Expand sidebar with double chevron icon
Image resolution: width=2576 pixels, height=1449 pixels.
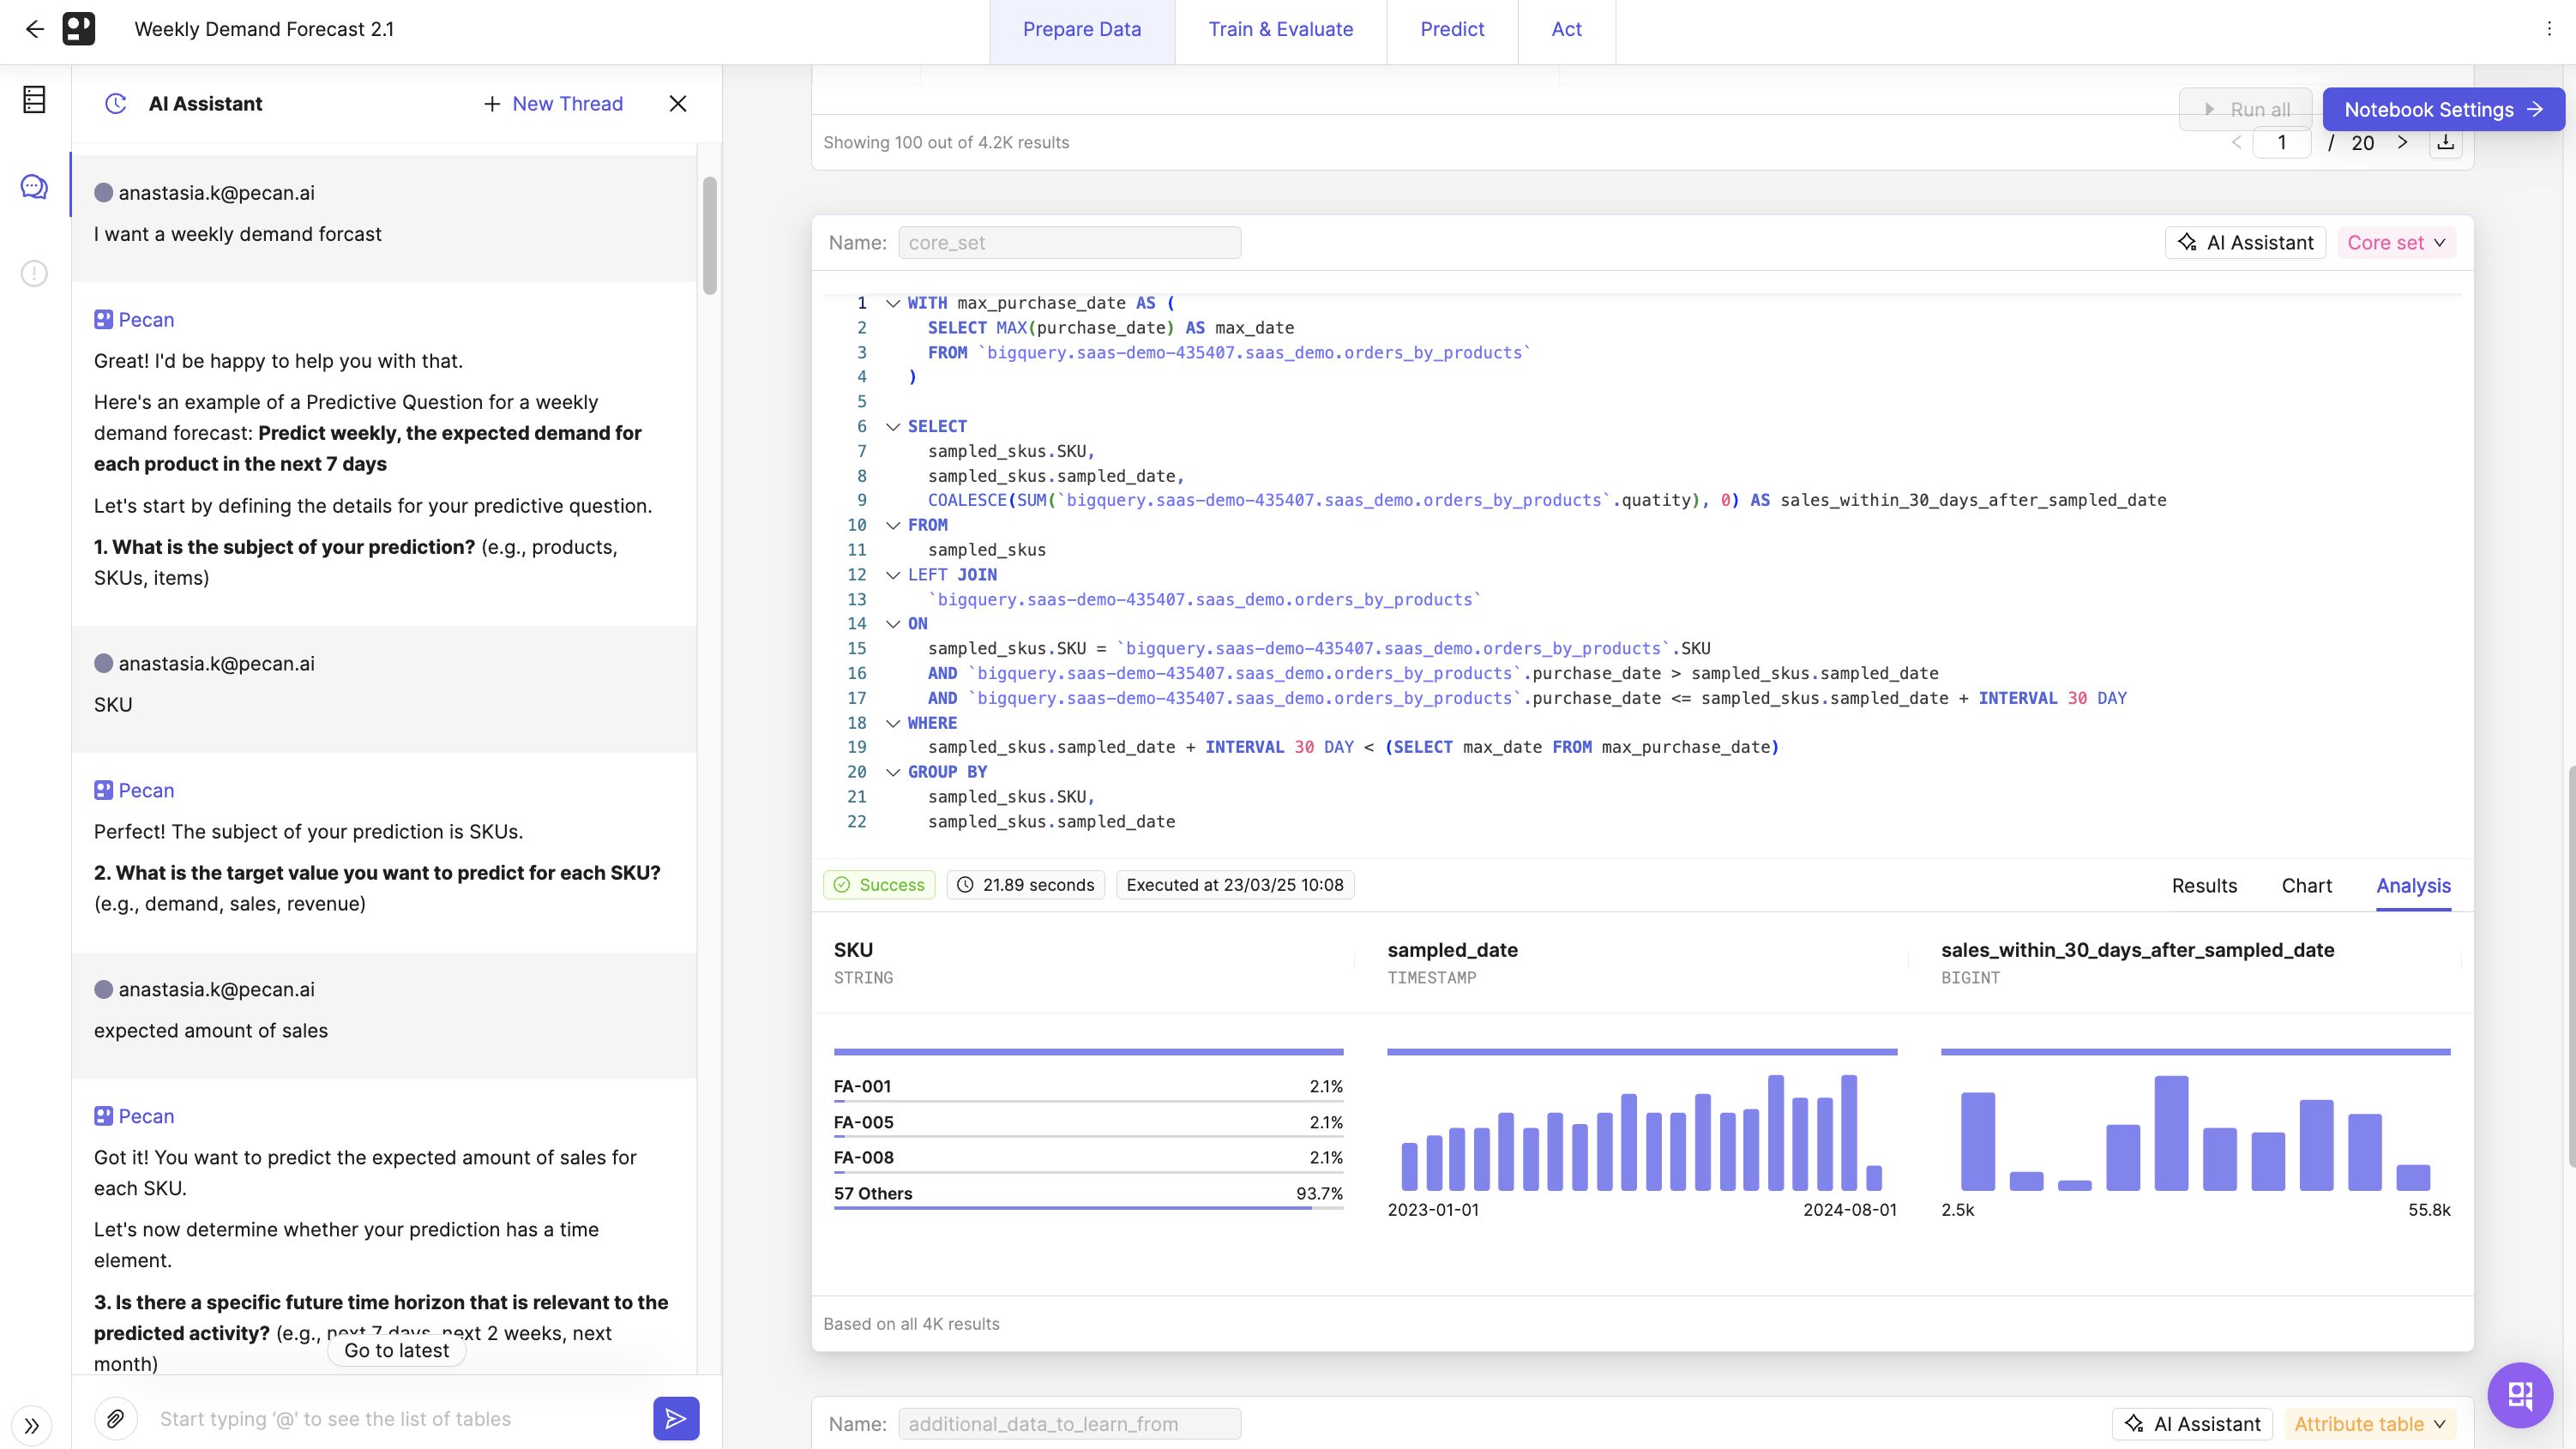coord(32,1425)
